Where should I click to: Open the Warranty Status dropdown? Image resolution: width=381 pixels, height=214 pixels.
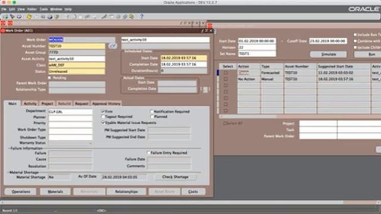coord(70,143)
